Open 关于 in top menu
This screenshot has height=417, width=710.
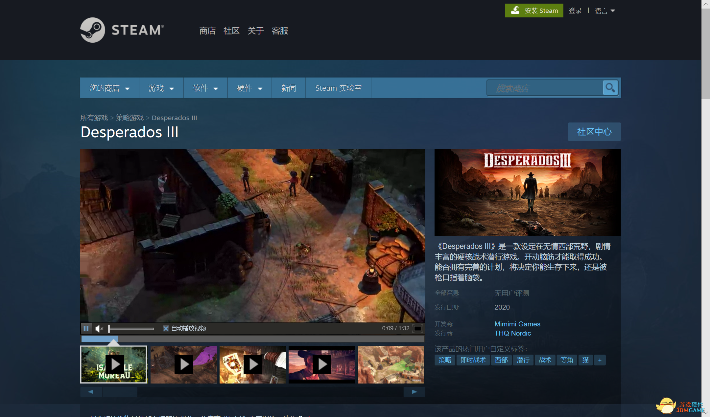point(256,31)
